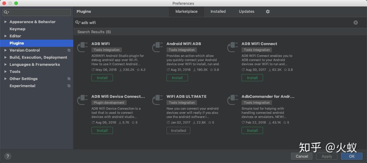Expand Build, Execution, Deployment section
Screen dimensions: 367x163
tap(5, 57)
